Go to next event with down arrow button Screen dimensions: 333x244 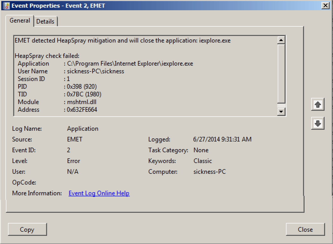318,124
